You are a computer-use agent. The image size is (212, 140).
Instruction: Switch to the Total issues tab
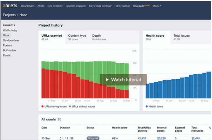tap(182, 37)
